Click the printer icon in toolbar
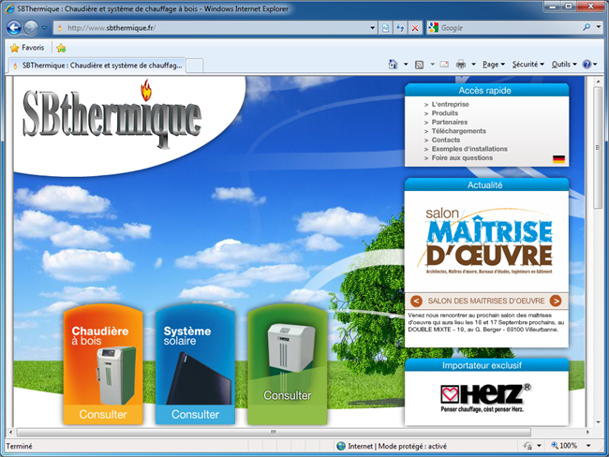This screenshot has height=457, width=609. (461, 65)
